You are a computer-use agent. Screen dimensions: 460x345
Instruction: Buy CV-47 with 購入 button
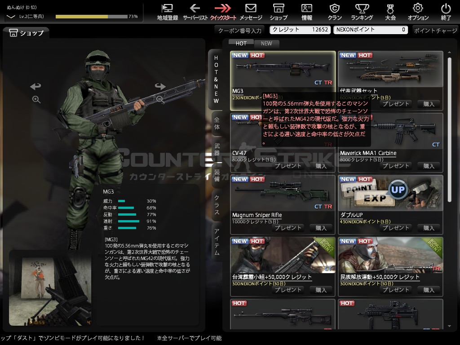(x=321, y=166)
